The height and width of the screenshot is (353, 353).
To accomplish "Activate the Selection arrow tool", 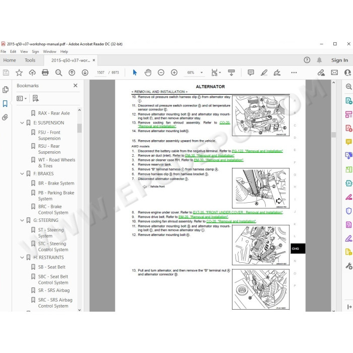I will 135,73.
